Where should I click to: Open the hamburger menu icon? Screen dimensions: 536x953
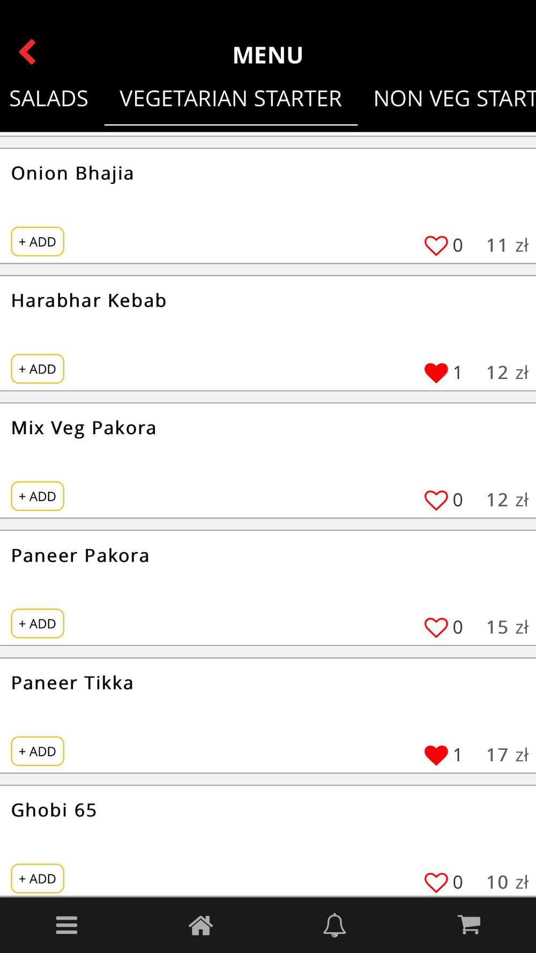point(67,925)
